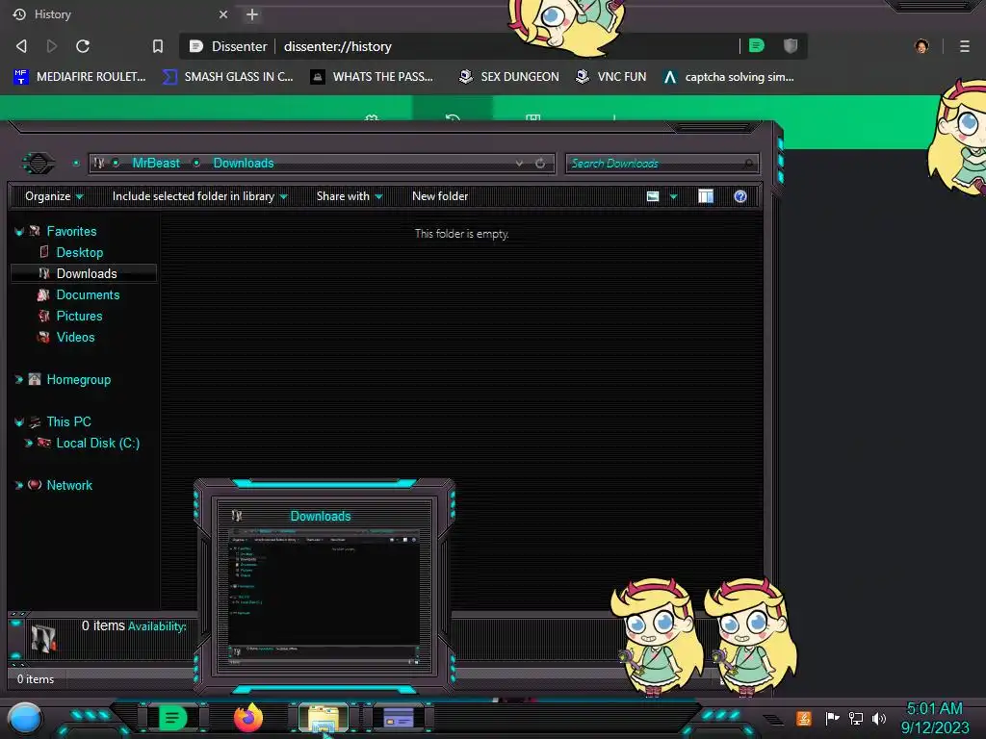
Task: Open Explorer help question mark icon
Action: [740, 196]
